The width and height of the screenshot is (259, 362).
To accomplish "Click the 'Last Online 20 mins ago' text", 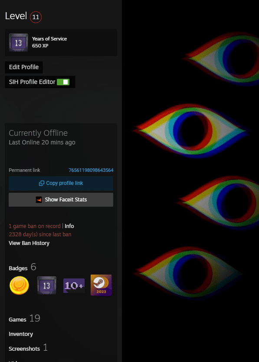I will [42, 142].
